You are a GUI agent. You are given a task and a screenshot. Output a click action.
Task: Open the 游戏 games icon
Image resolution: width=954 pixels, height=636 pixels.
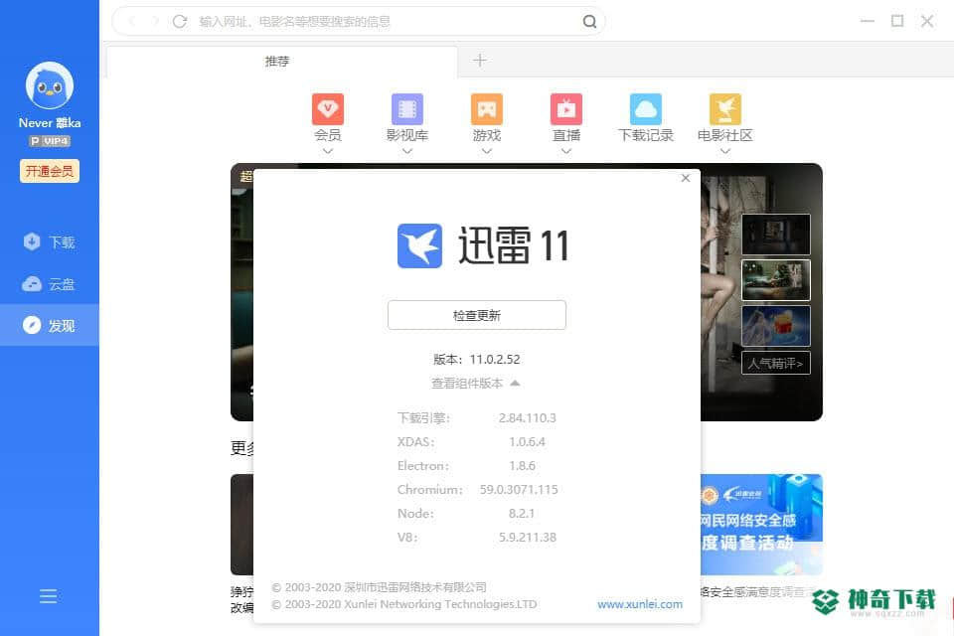pos(487,109)
